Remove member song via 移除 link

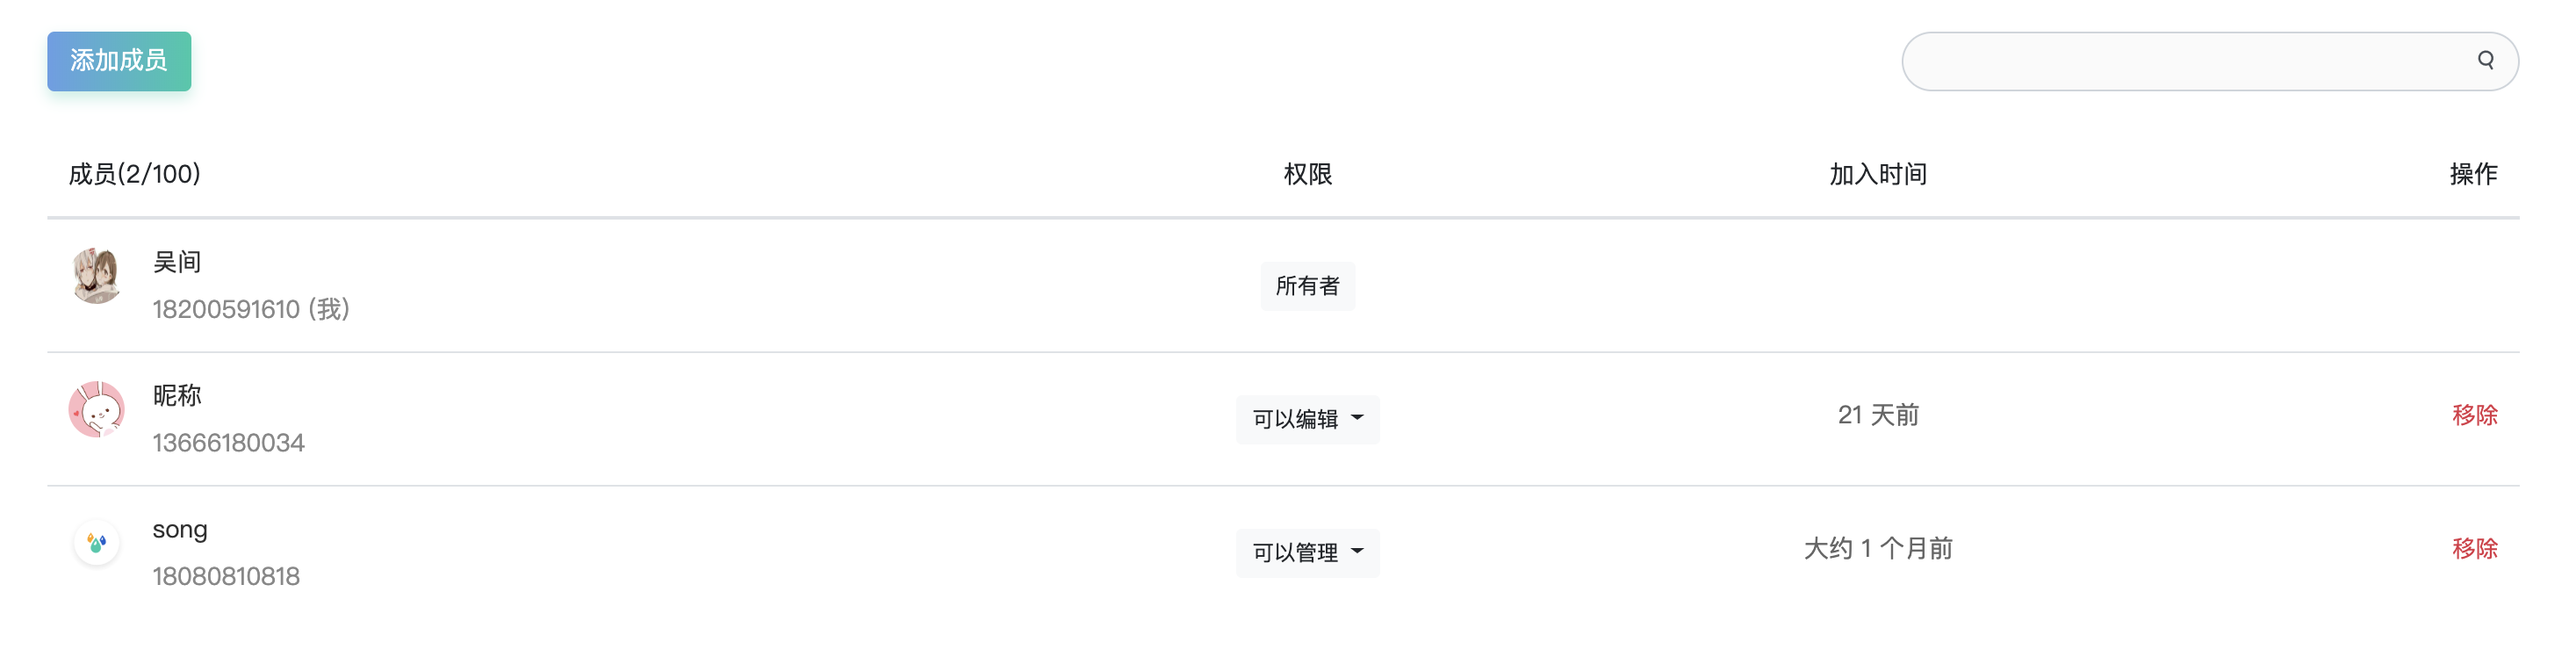tap(2474, 548)
